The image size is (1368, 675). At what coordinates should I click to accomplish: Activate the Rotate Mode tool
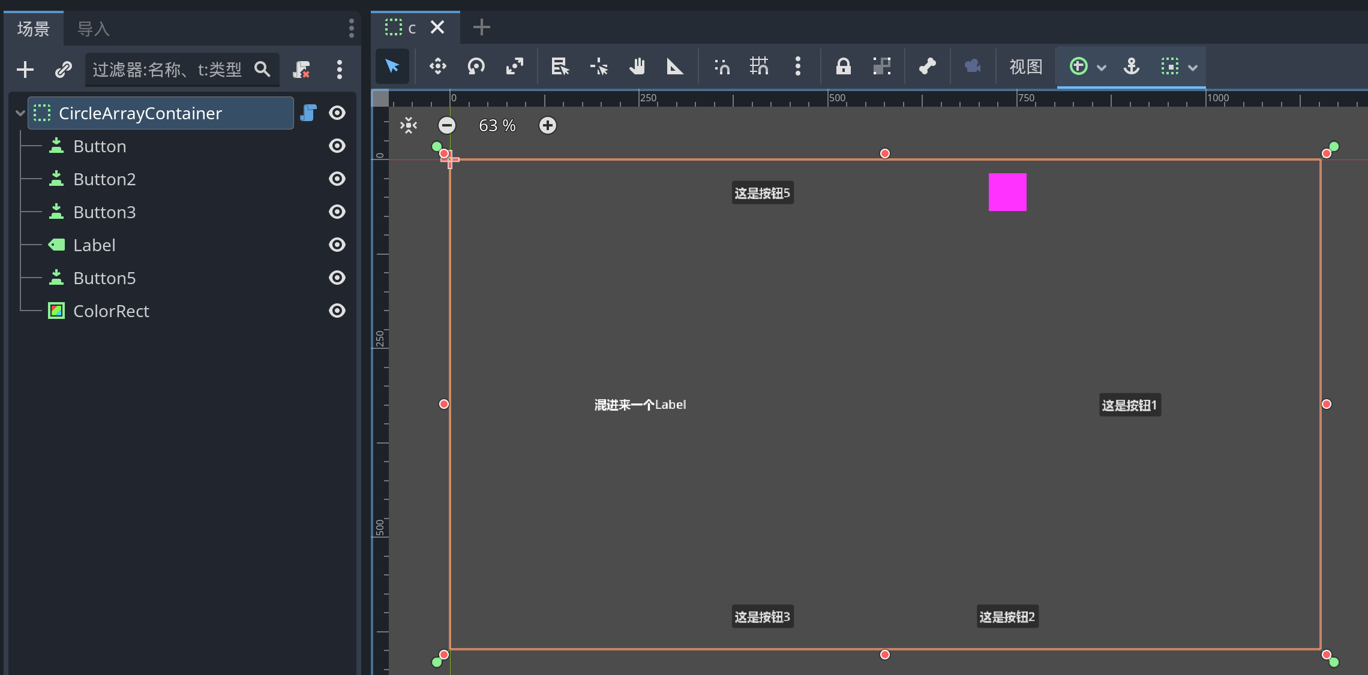[476, 66]
